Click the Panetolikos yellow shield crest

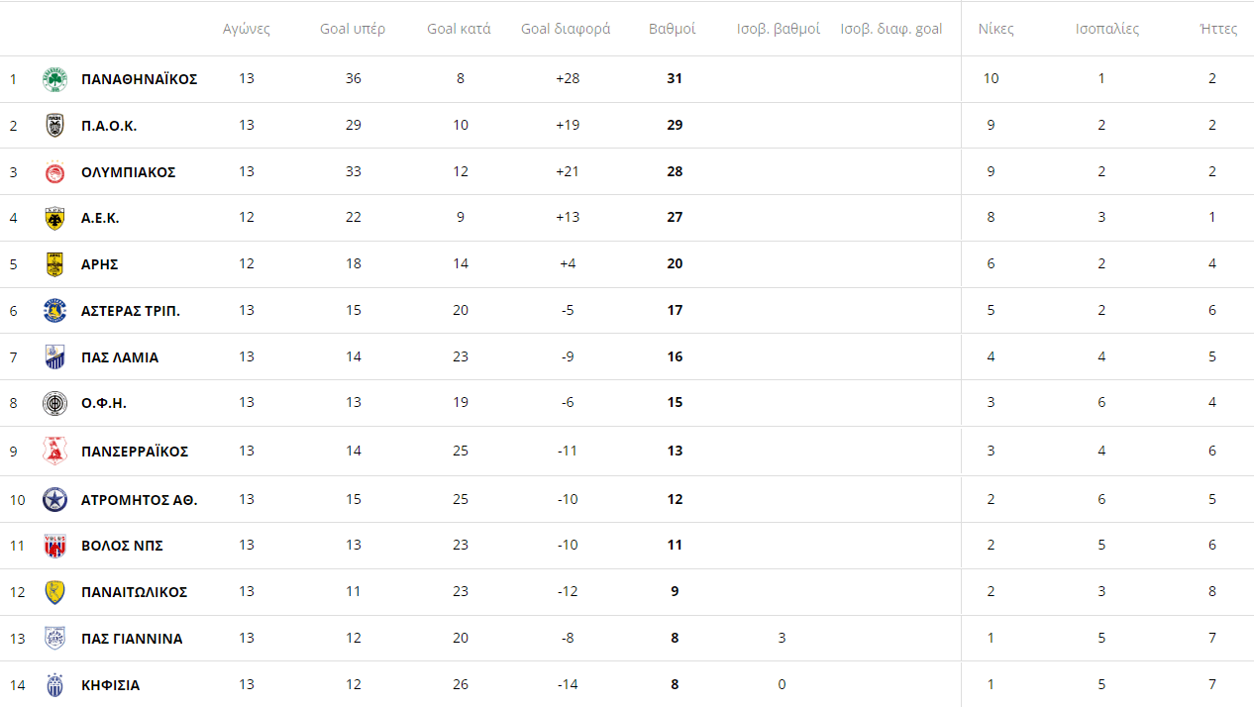click(54, 592)
